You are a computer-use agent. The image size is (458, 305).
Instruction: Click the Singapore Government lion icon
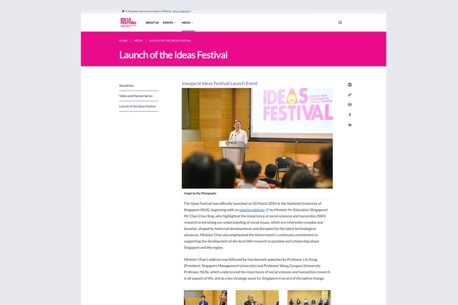coord(123,11)
